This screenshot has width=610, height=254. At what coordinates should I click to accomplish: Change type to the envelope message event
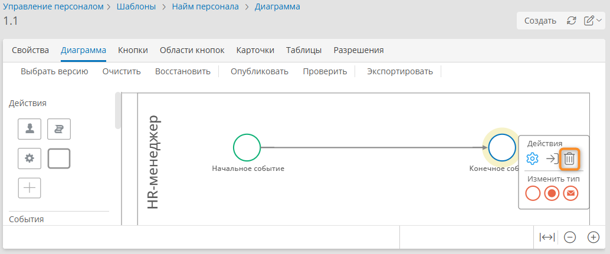tap(570, 193)
